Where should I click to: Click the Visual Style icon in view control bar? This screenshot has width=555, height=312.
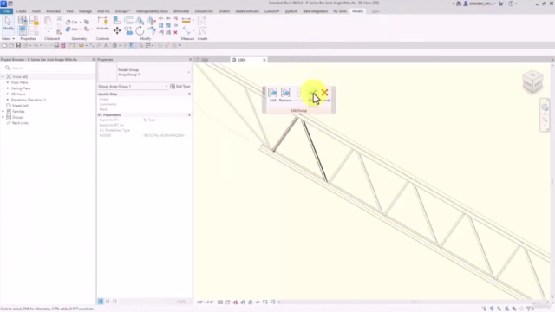227,302
